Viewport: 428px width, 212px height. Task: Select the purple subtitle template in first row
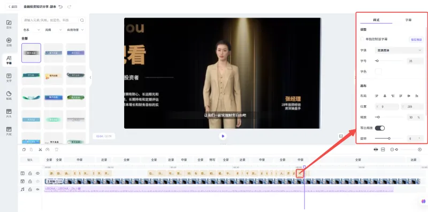(75, 53)
